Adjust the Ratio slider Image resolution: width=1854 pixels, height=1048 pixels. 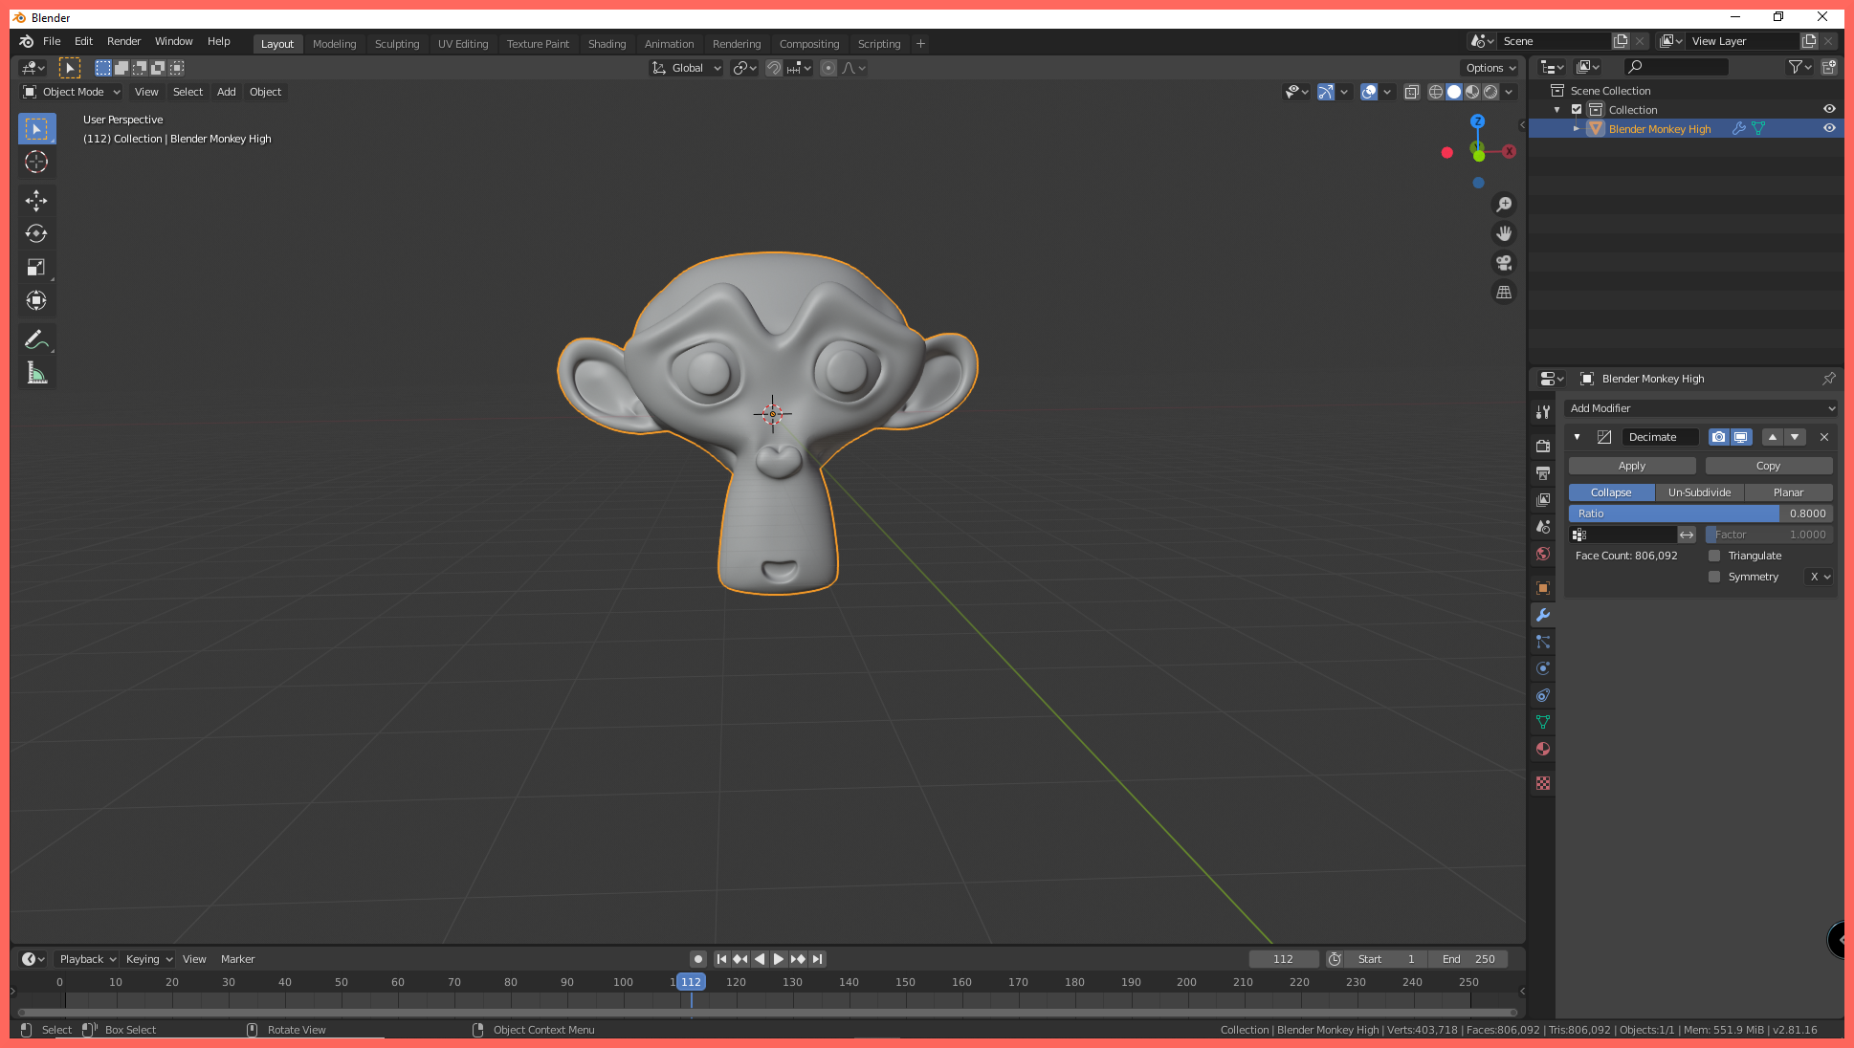click(x=1700, y=513)
